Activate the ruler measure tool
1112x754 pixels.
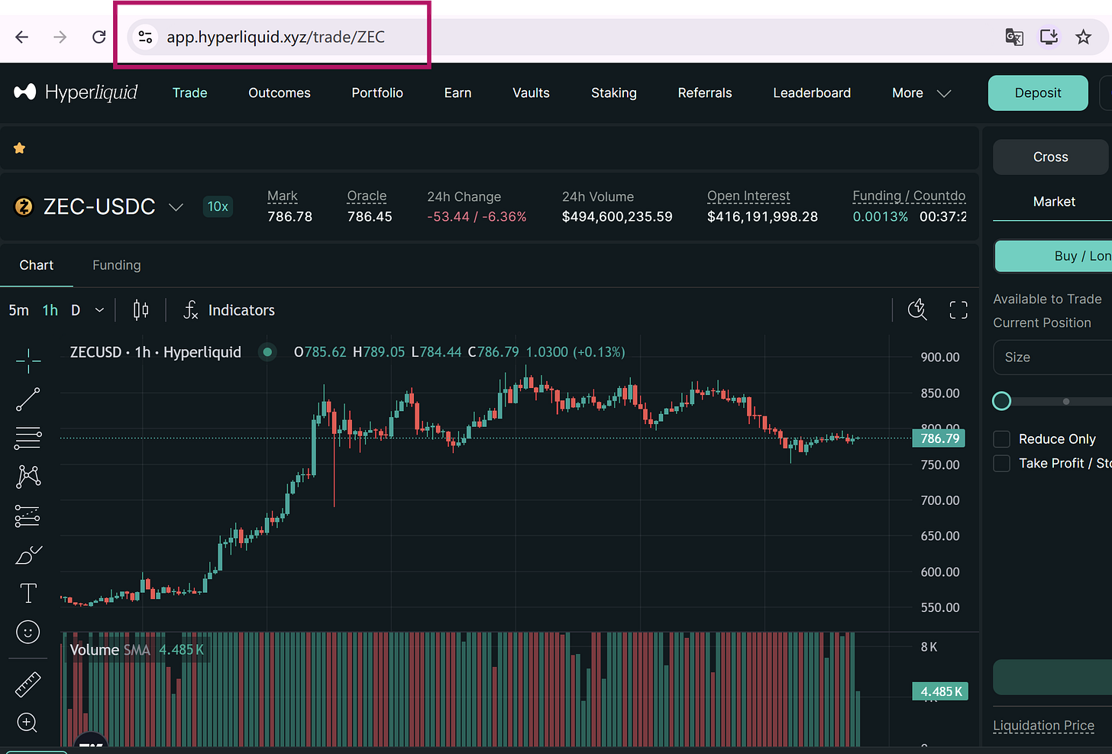point(28,684)
